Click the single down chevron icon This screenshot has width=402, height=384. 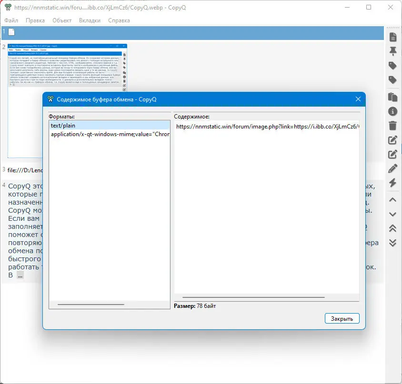click(393, 214)
